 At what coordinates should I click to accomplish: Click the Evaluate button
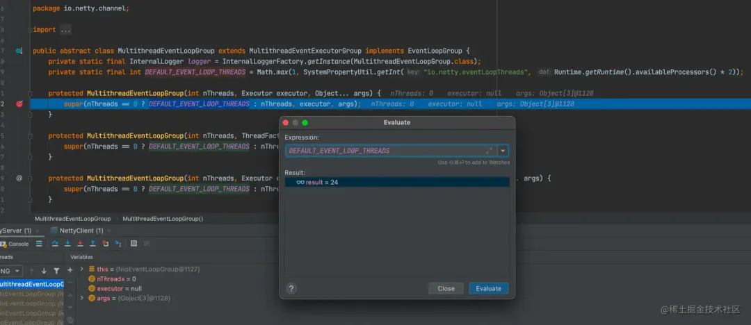point(489,289)
